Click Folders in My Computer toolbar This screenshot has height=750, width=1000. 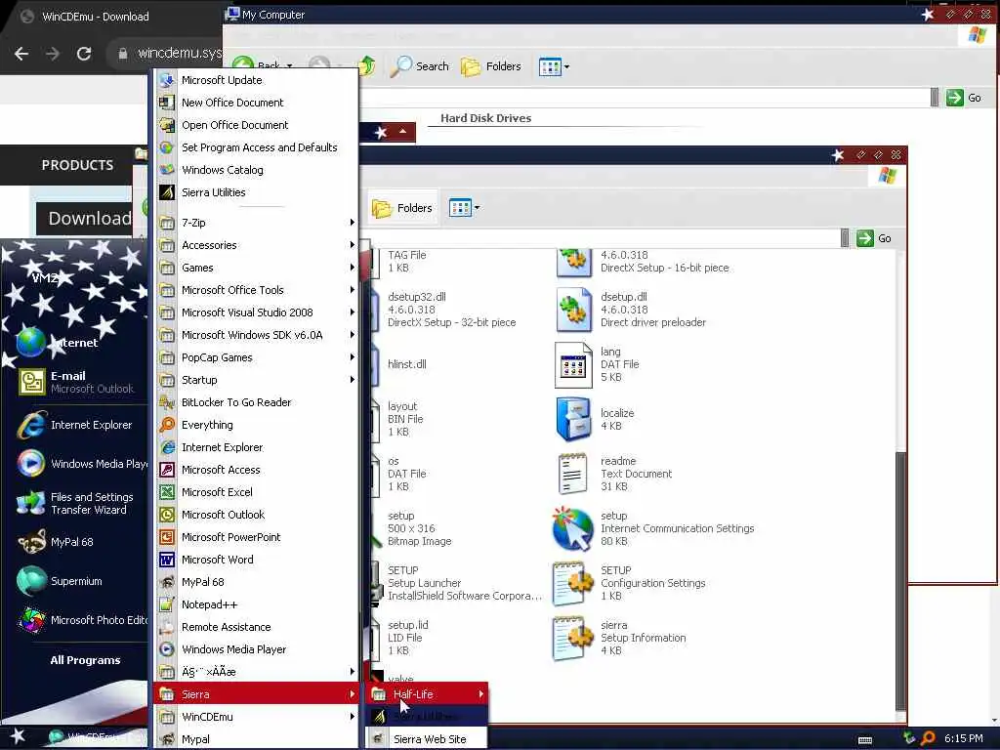pyautogui.click(x=490, y=66)
